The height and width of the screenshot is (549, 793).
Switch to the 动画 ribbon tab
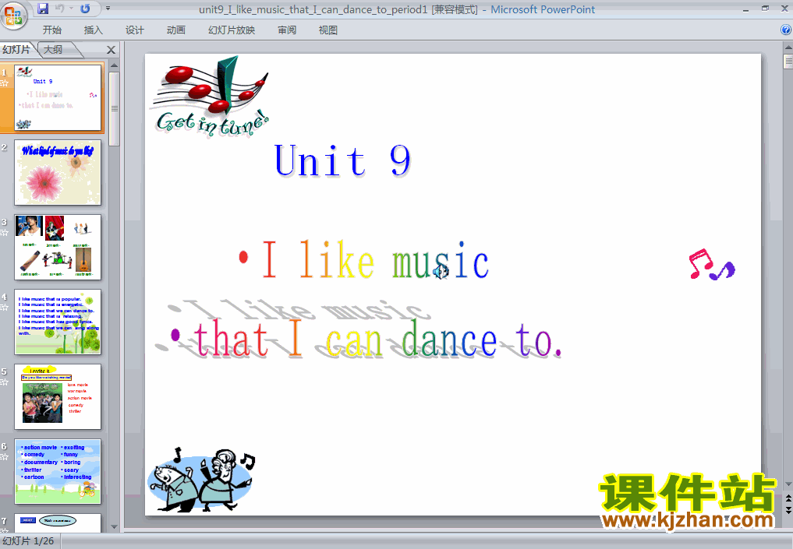point(176,30)
